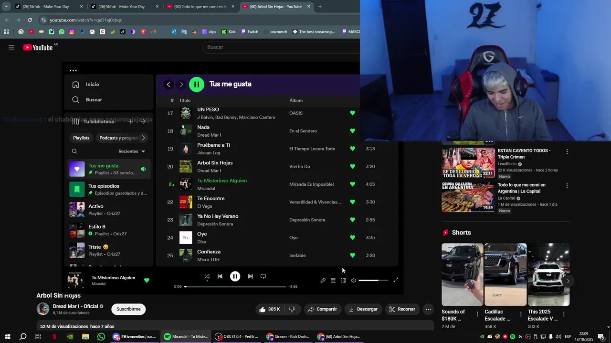Open the Estilo B playlist
611x343 pixels.
click(109, 230)
